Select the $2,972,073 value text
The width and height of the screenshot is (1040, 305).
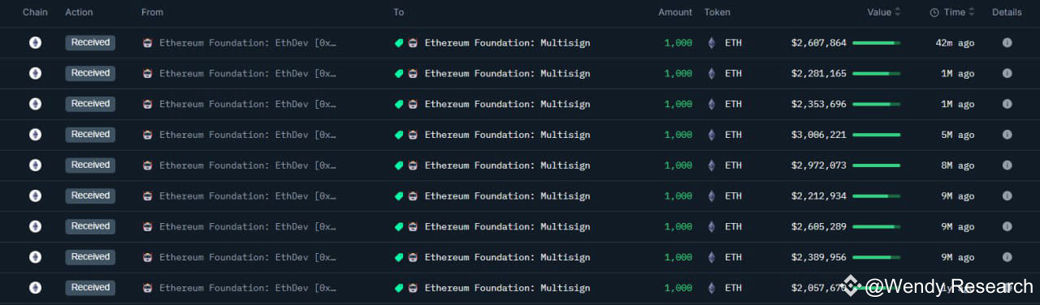818,165
